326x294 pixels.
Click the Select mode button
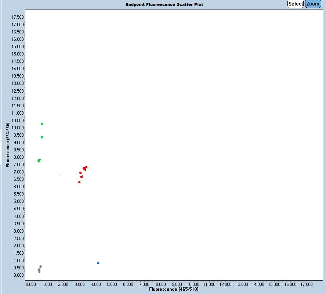coord(296,4)
